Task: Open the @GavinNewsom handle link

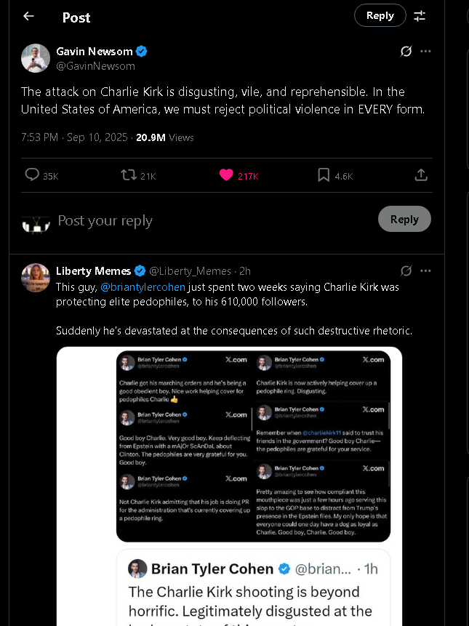Action: click(x=96, y=66)
